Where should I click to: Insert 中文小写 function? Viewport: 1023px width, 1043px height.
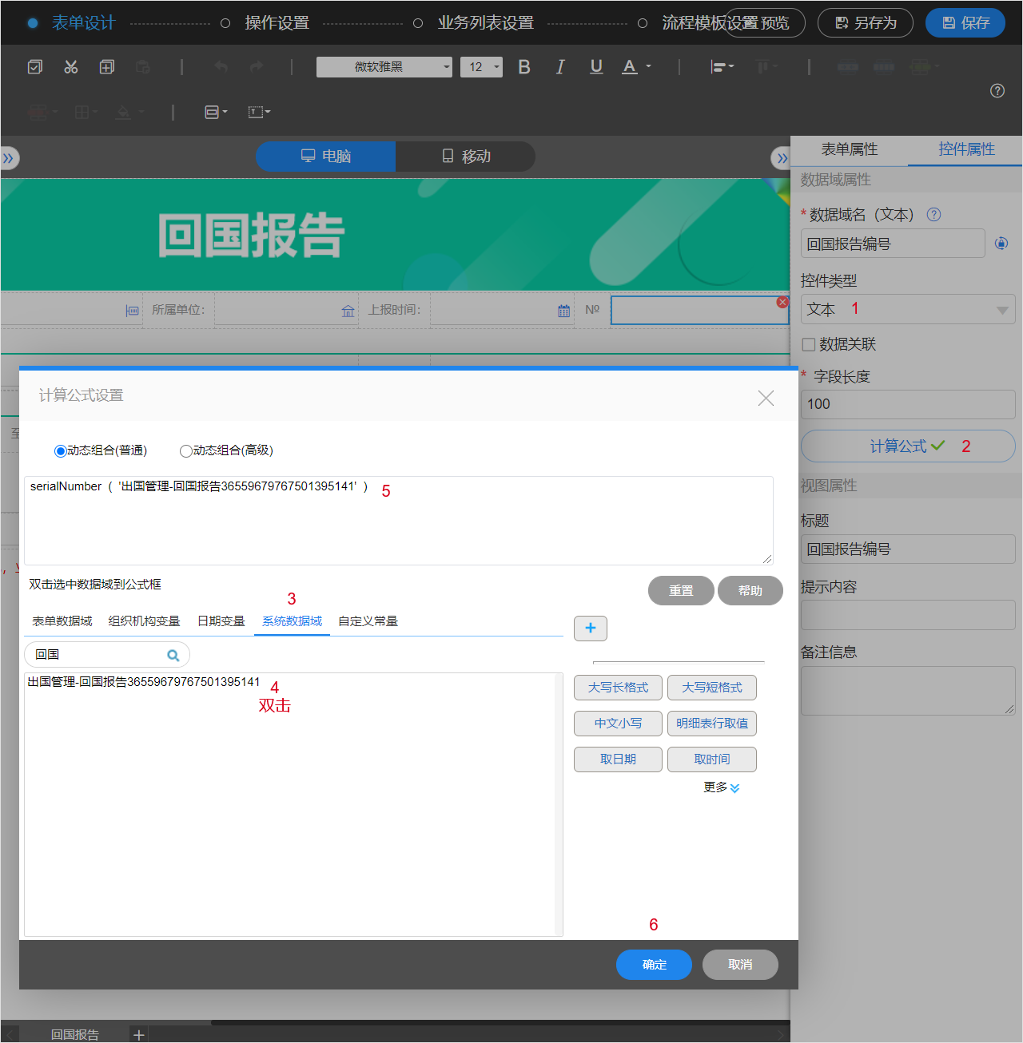pyautogui.click(x=618, y=724)
